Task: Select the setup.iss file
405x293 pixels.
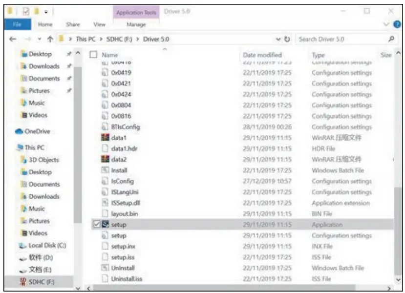Action: tap(123, 257)
